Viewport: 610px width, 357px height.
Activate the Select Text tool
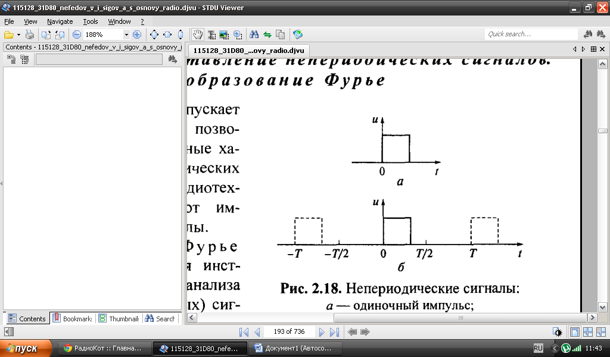point(211,35)
